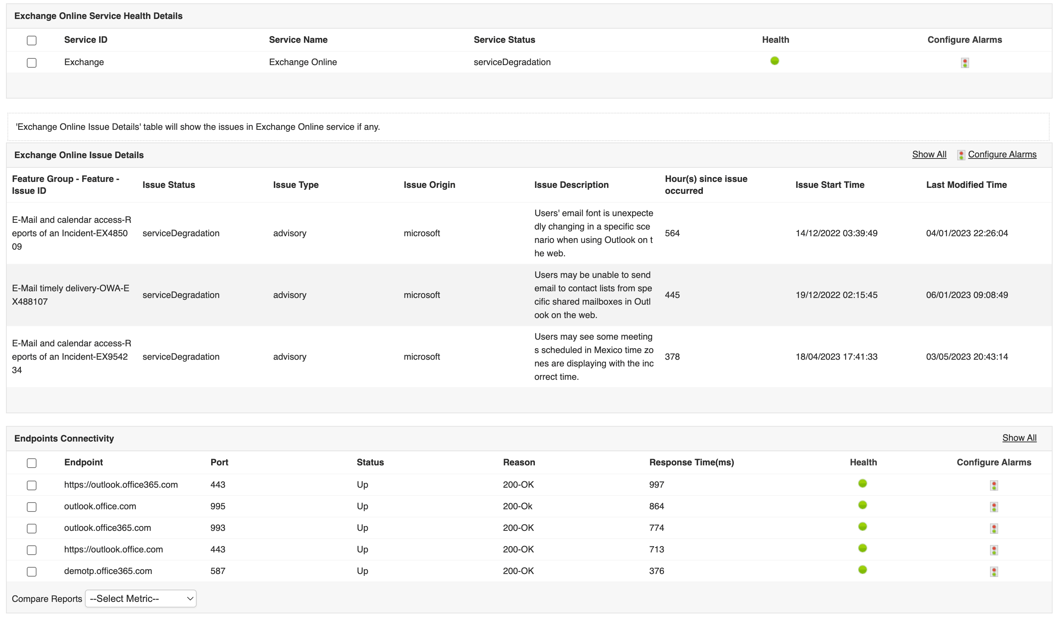The width and height of the screenshot is (1063, 619).
Task: Click the Issue Status column header
Action: pos(169,185)
